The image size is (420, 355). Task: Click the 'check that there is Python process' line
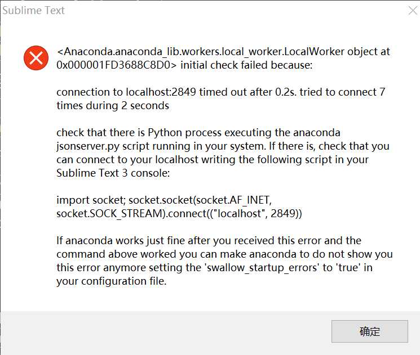198,133
